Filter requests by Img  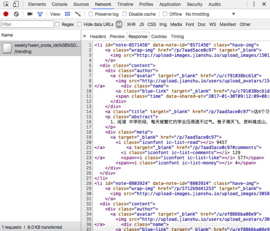pos(163,24)
